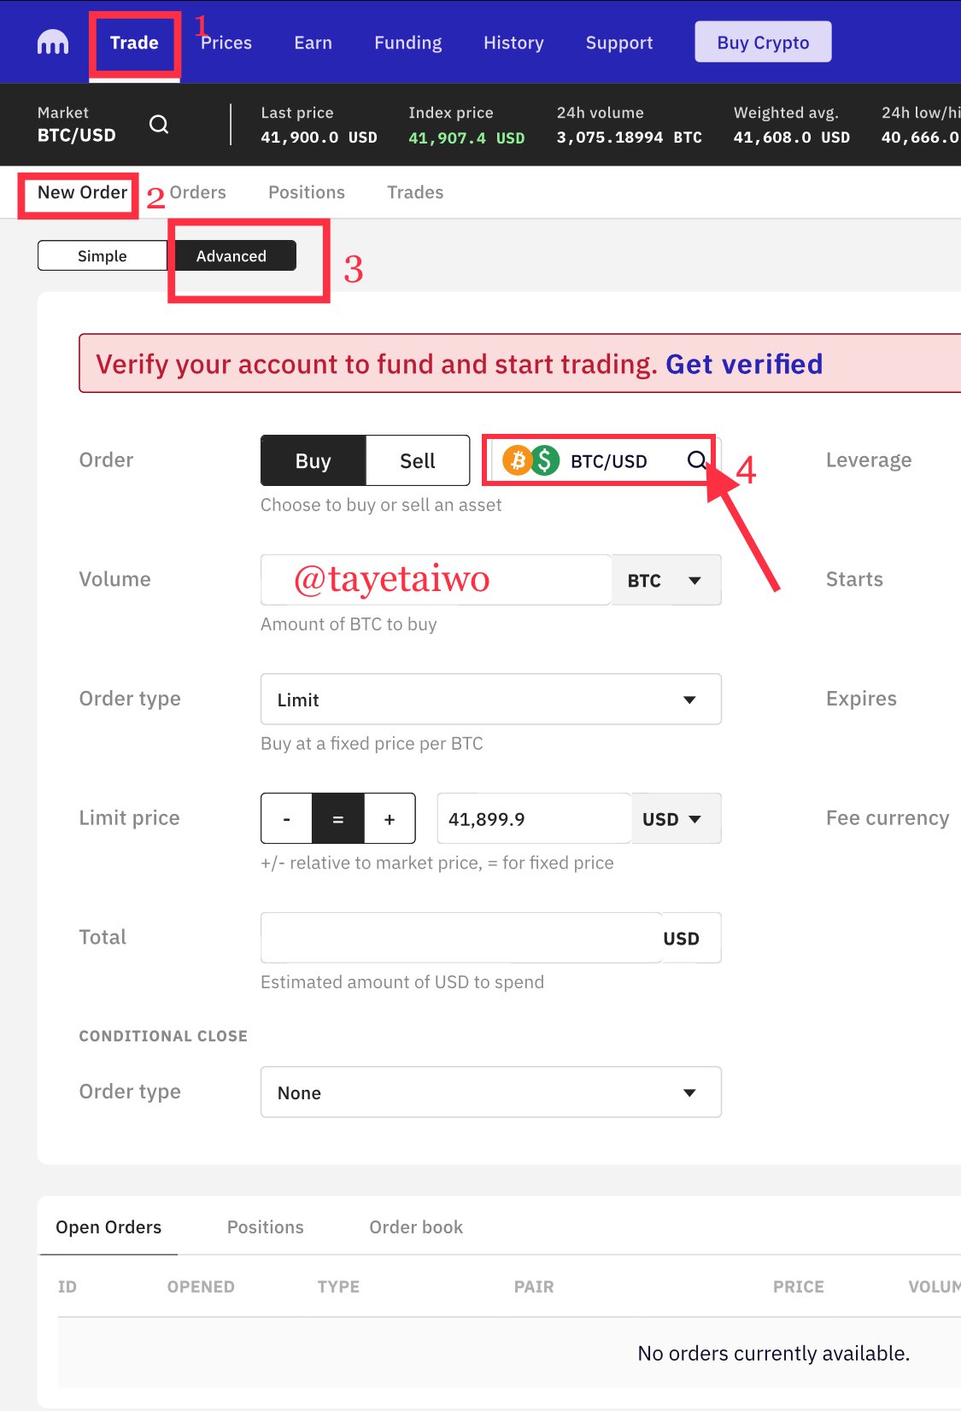Click the TYPE column header
Image resolution: width=961 pixels, height=1411 pixels.
click(338, 1286)
